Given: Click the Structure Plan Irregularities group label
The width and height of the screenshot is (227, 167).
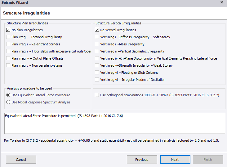Looking at the screenshot, I should [x=27, y=23].
